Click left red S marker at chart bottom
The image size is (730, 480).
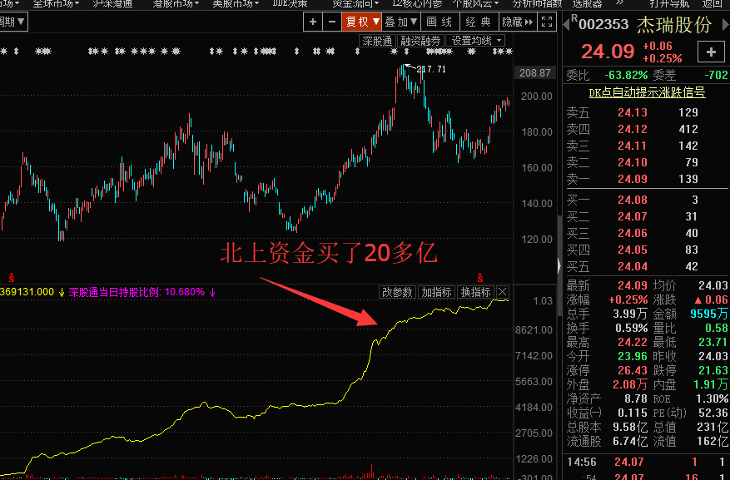click(x=12, y=278)
